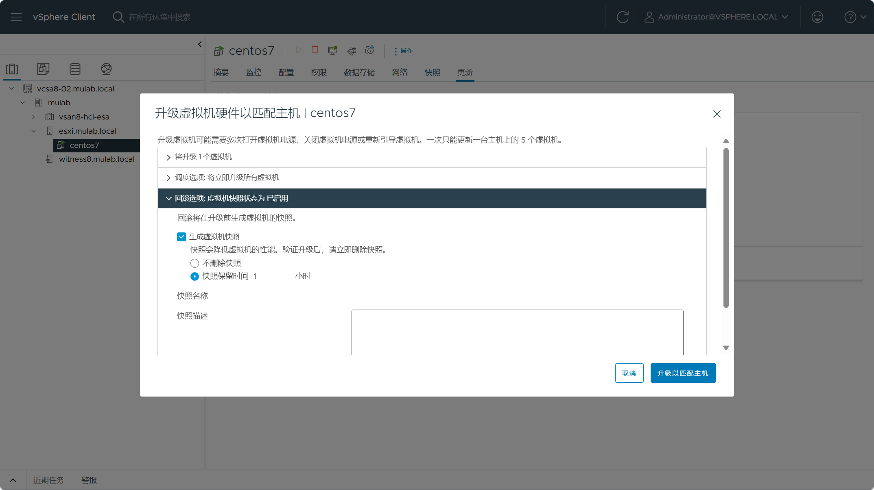The image size is (874, 490).
Task: Close the upgrade VM hardware dialog
Action: [x=717, y=114]
